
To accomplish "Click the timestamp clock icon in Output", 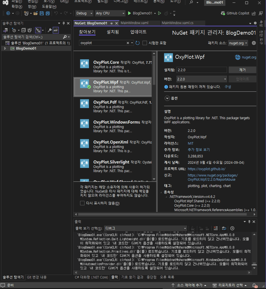I will [x=232, y=228].
